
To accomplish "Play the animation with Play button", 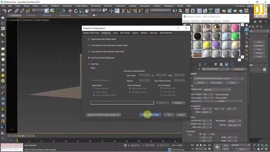I will pyautogui.click(x=201, y=145).
